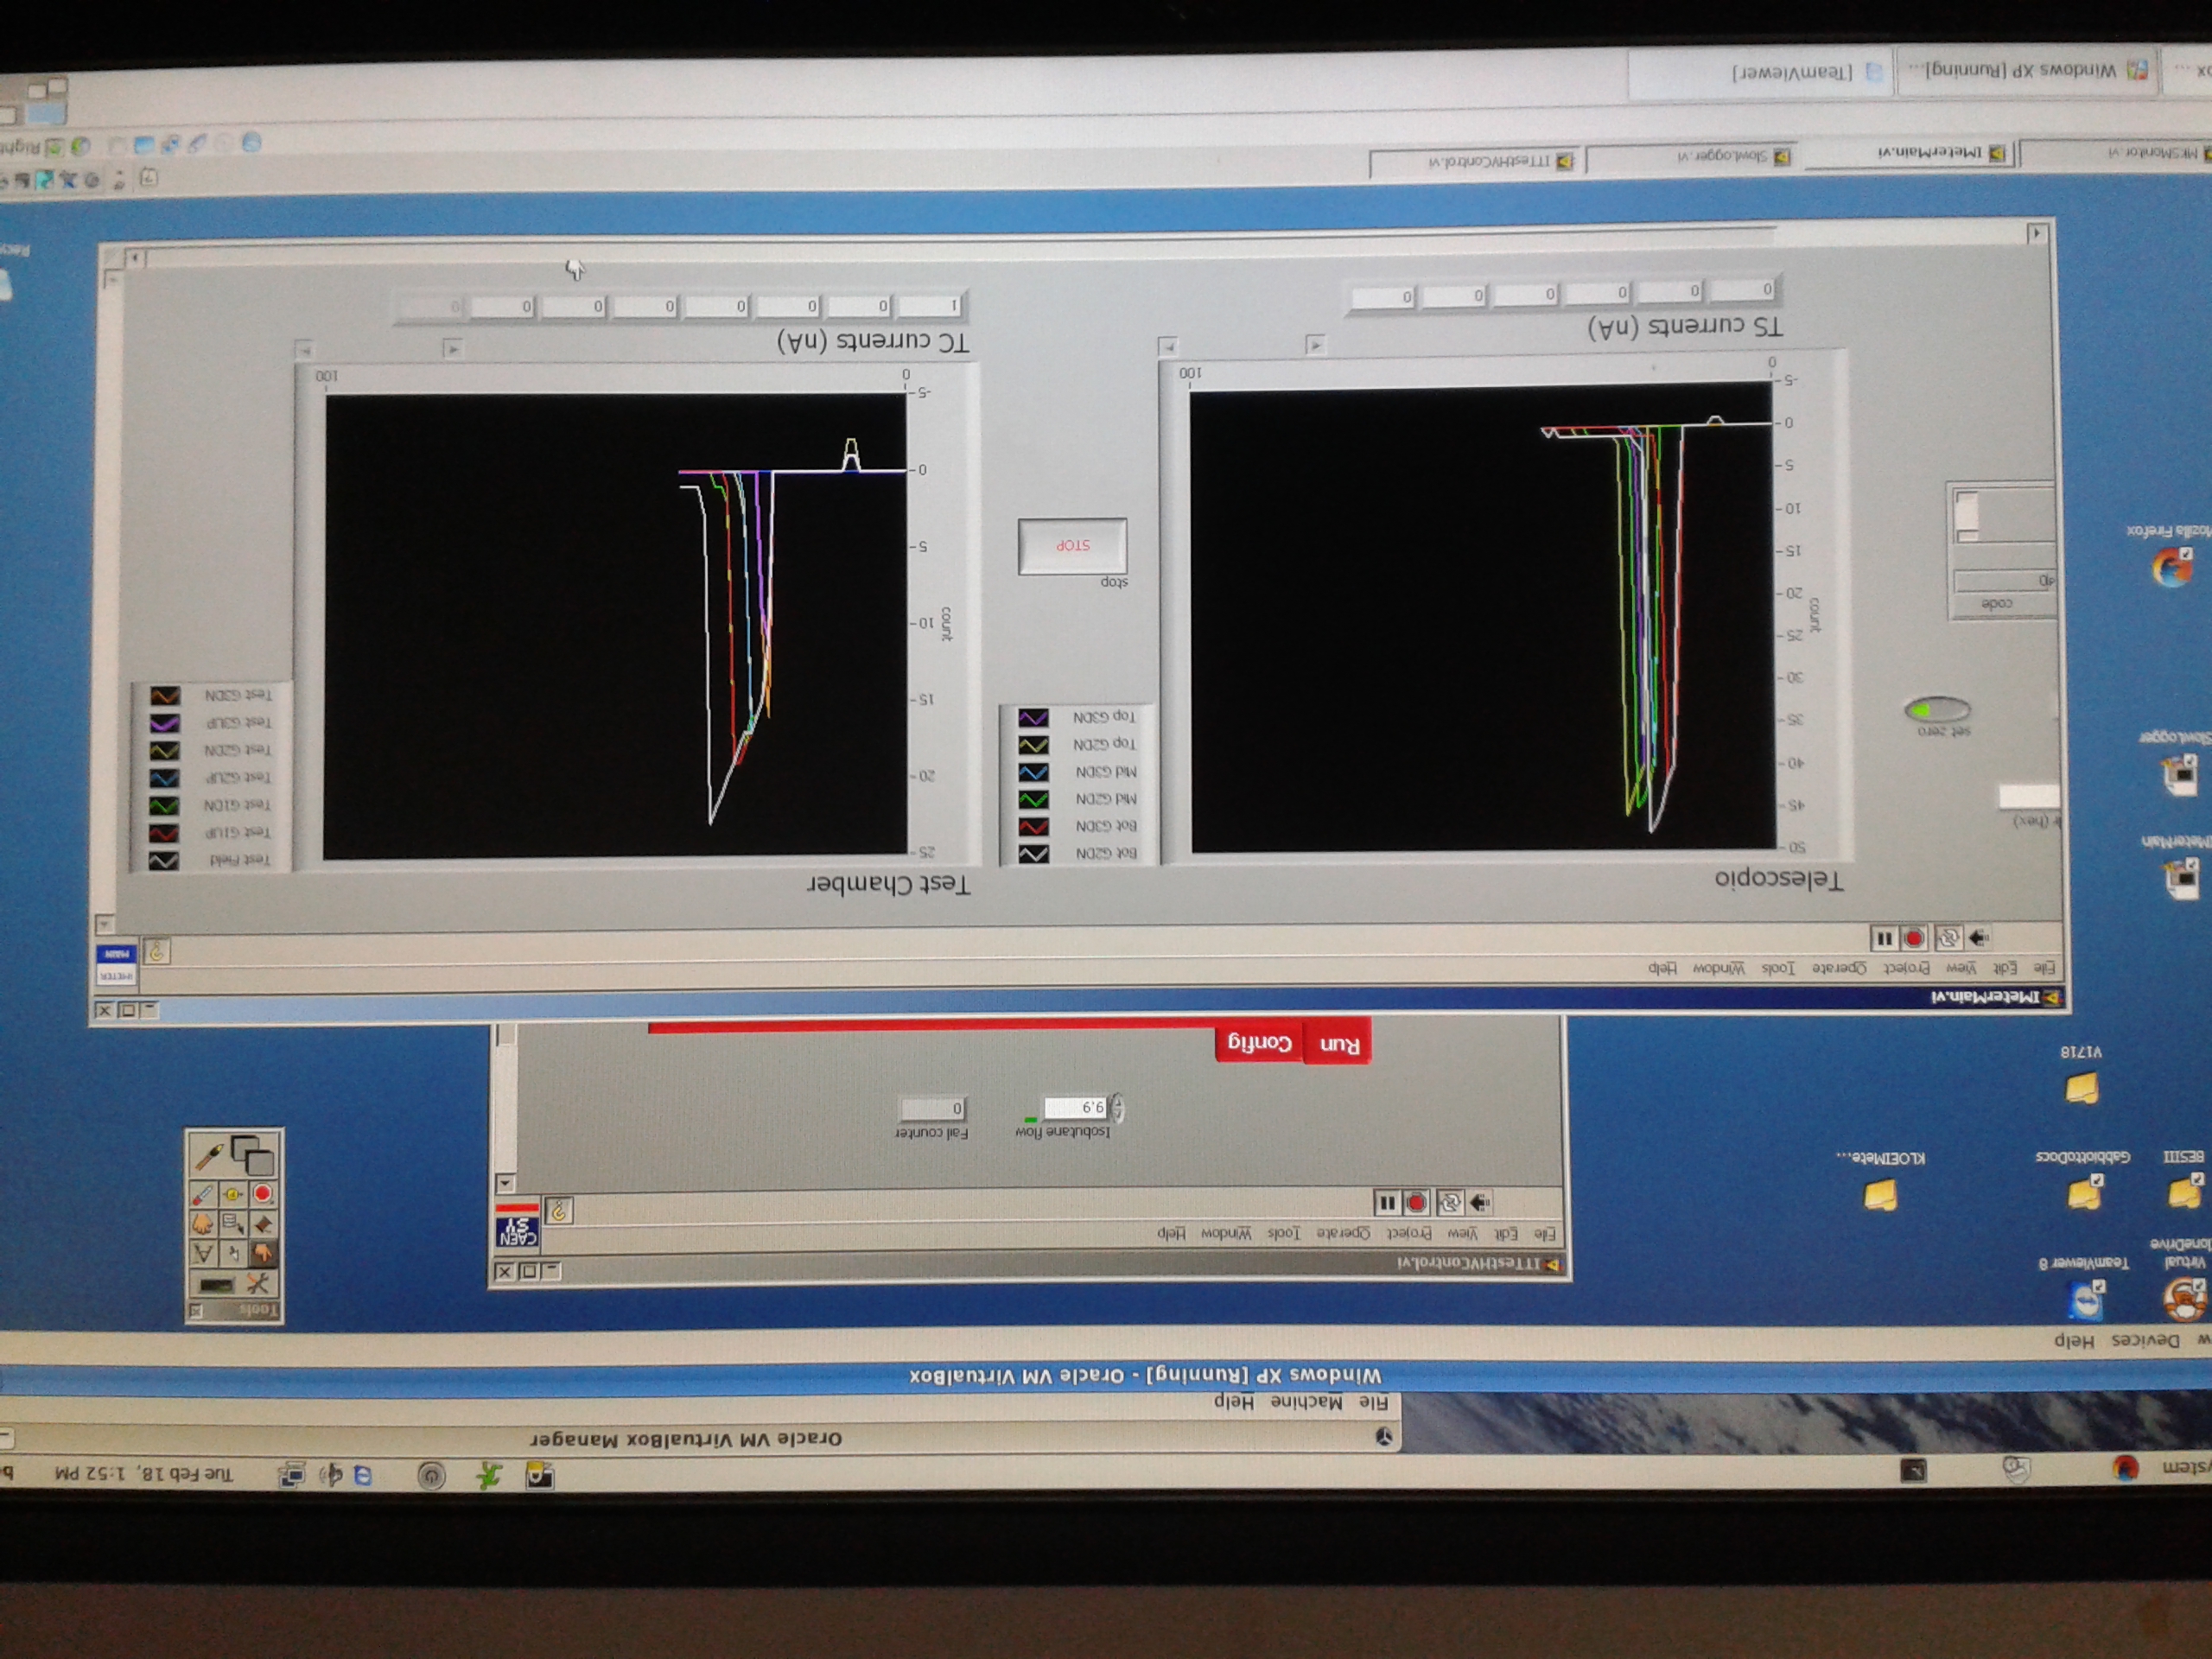Click the red Abort Execution button in IMeterMain.vi
Screen dimensions: 2212x1659
coord(1915,938)
